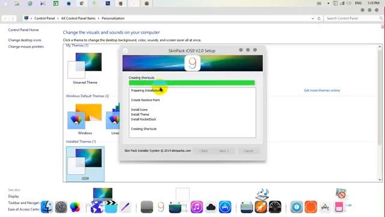Expand breadcrumb arrow after All Control Panel Items
Image resolution: width=385 pixels, height=217 pixels.
(99, 19)
